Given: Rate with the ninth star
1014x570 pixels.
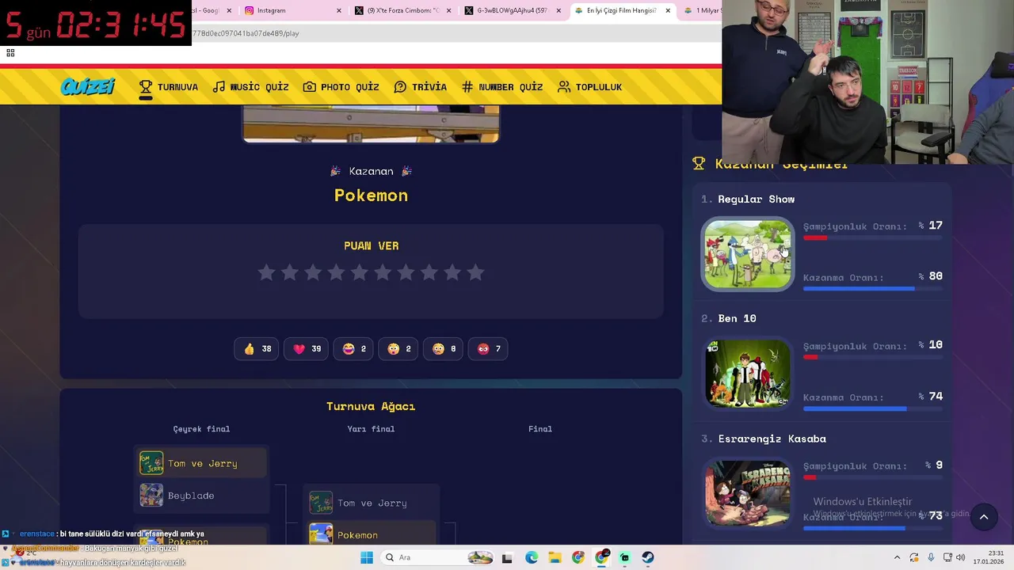Looking at the screenshot, I should 452,272.
